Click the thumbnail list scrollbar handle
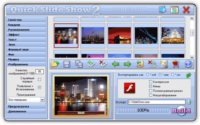Viewport: 200px width, 125px height. tap(192, 33)
